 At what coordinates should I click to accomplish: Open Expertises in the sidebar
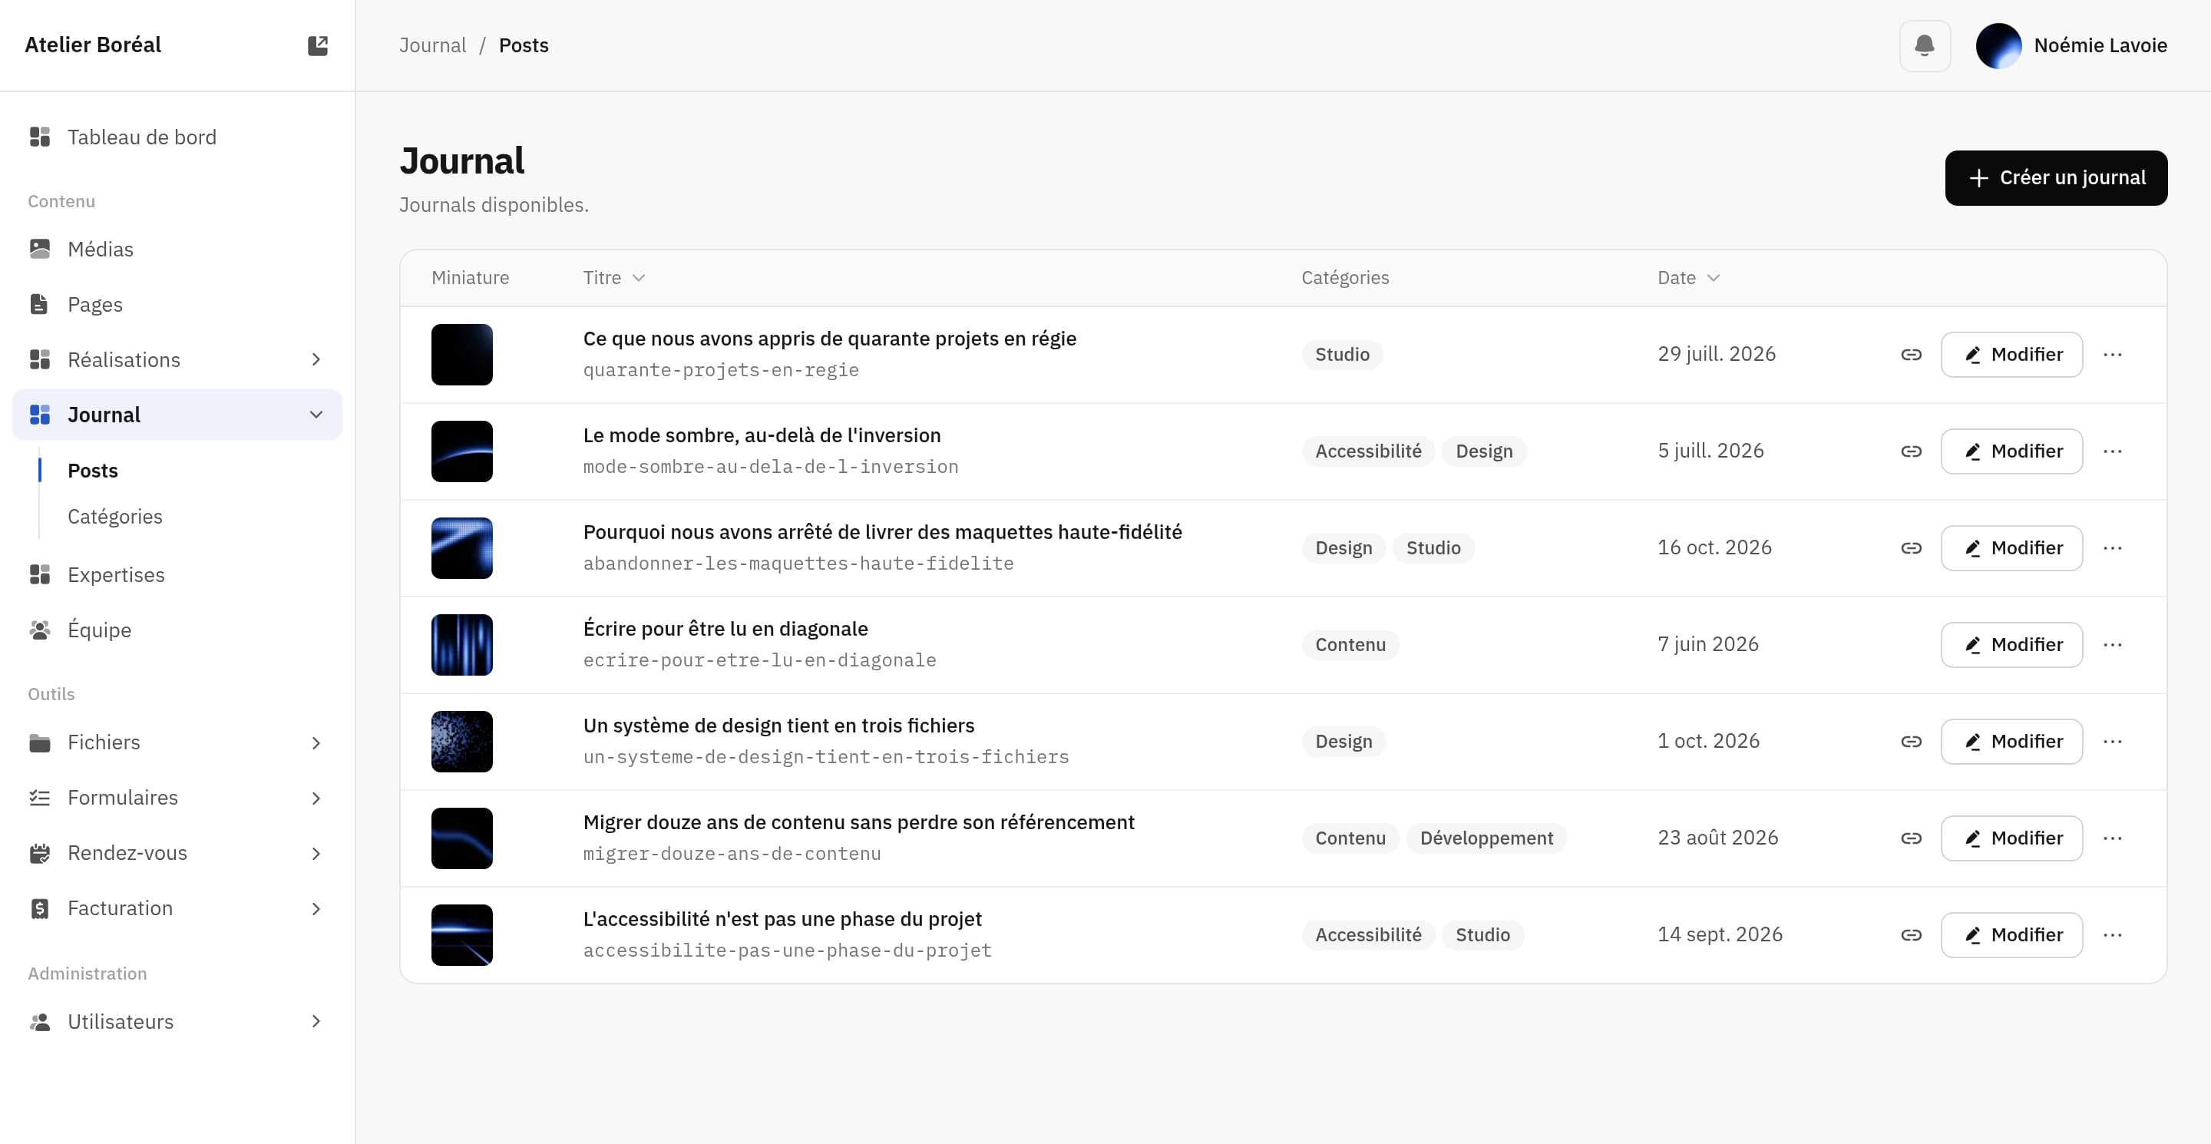(x=177, y=575)
